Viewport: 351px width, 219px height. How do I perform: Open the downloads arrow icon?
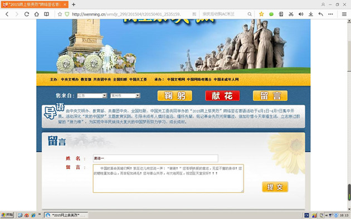pyautogui.click(x=311, y=14)
